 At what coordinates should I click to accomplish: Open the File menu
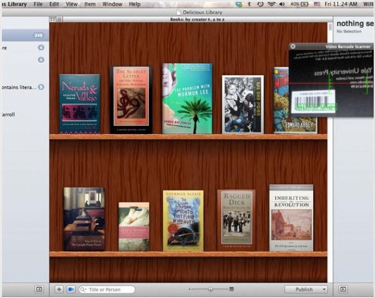click(38, 4)
